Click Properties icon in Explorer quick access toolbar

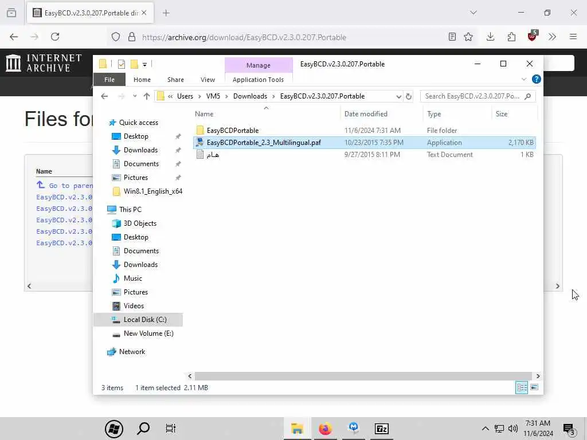pos(122,64)
